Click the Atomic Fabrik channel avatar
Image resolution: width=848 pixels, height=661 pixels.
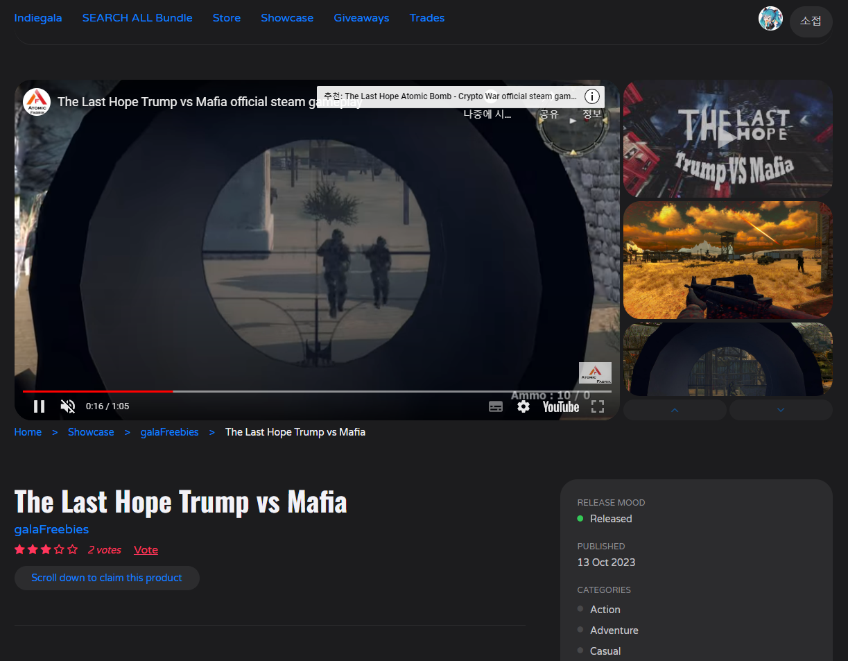pyautogui.click(x=37, y=102)
